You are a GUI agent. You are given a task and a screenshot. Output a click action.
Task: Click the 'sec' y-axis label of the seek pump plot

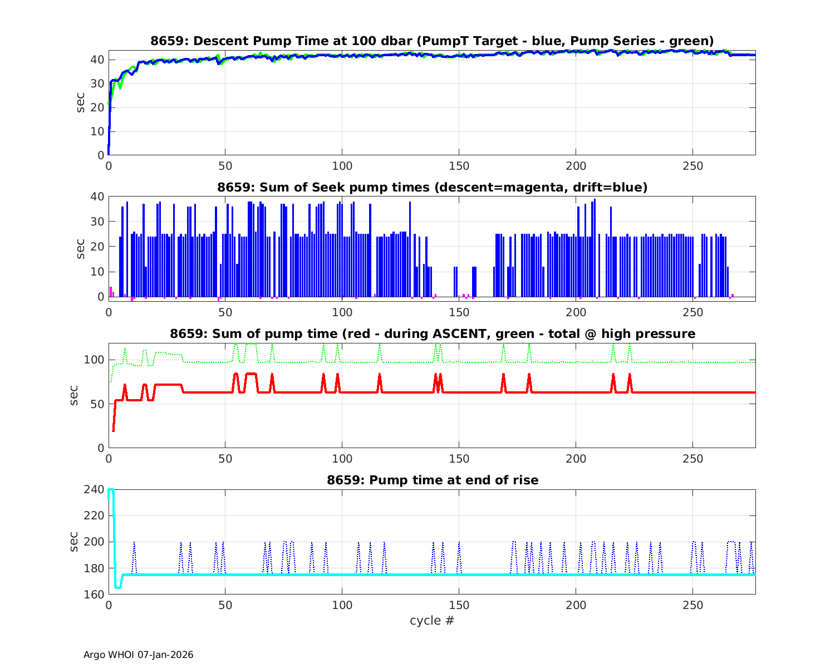[81, 249]
